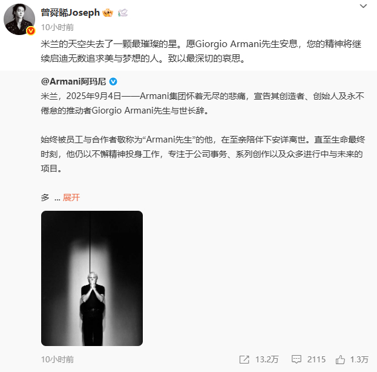Viewport: 377px width, 372px height.
Task: Open the 13.2万 repost count
Action: [x=267, y=359]
